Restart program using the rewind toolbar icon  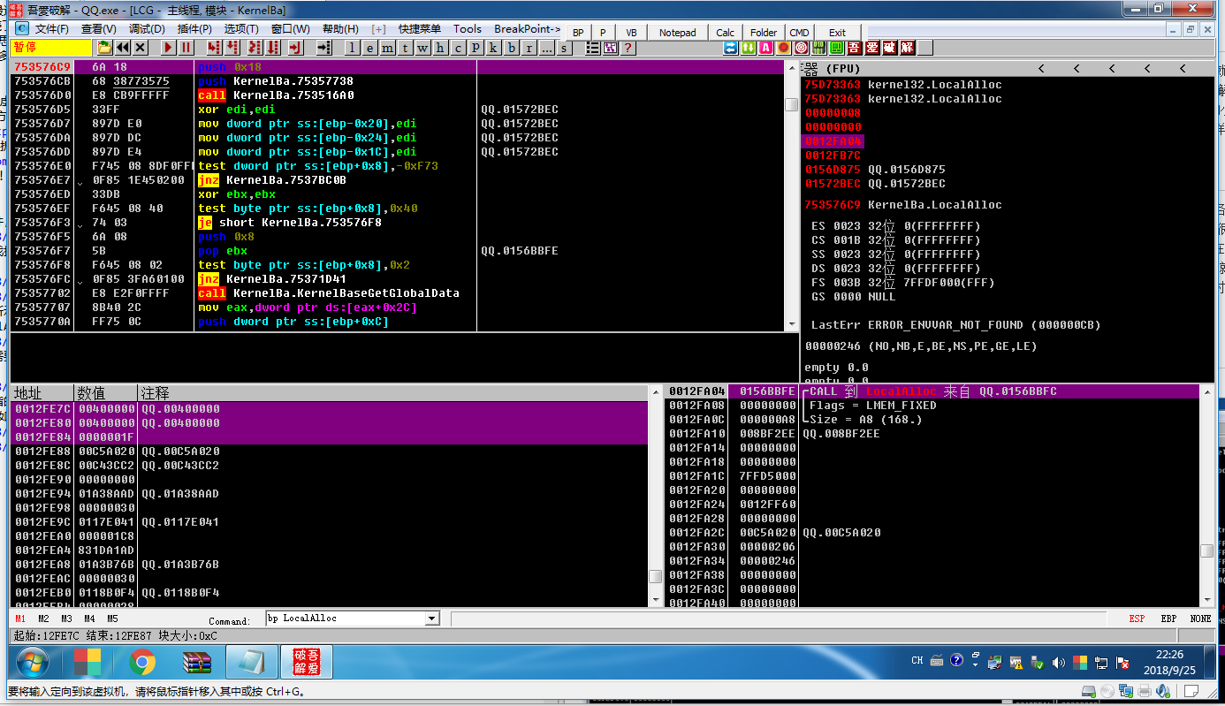coord(123,48)
